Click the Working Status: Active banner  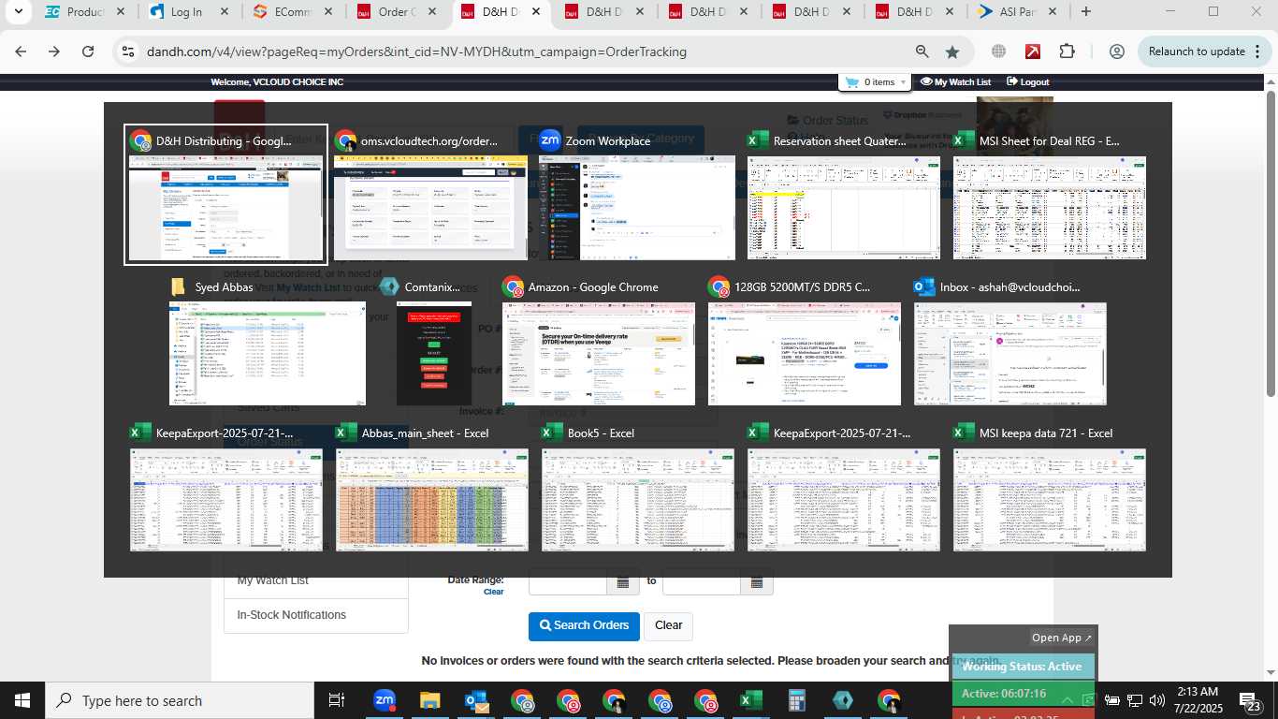(x=1023, y=667)
